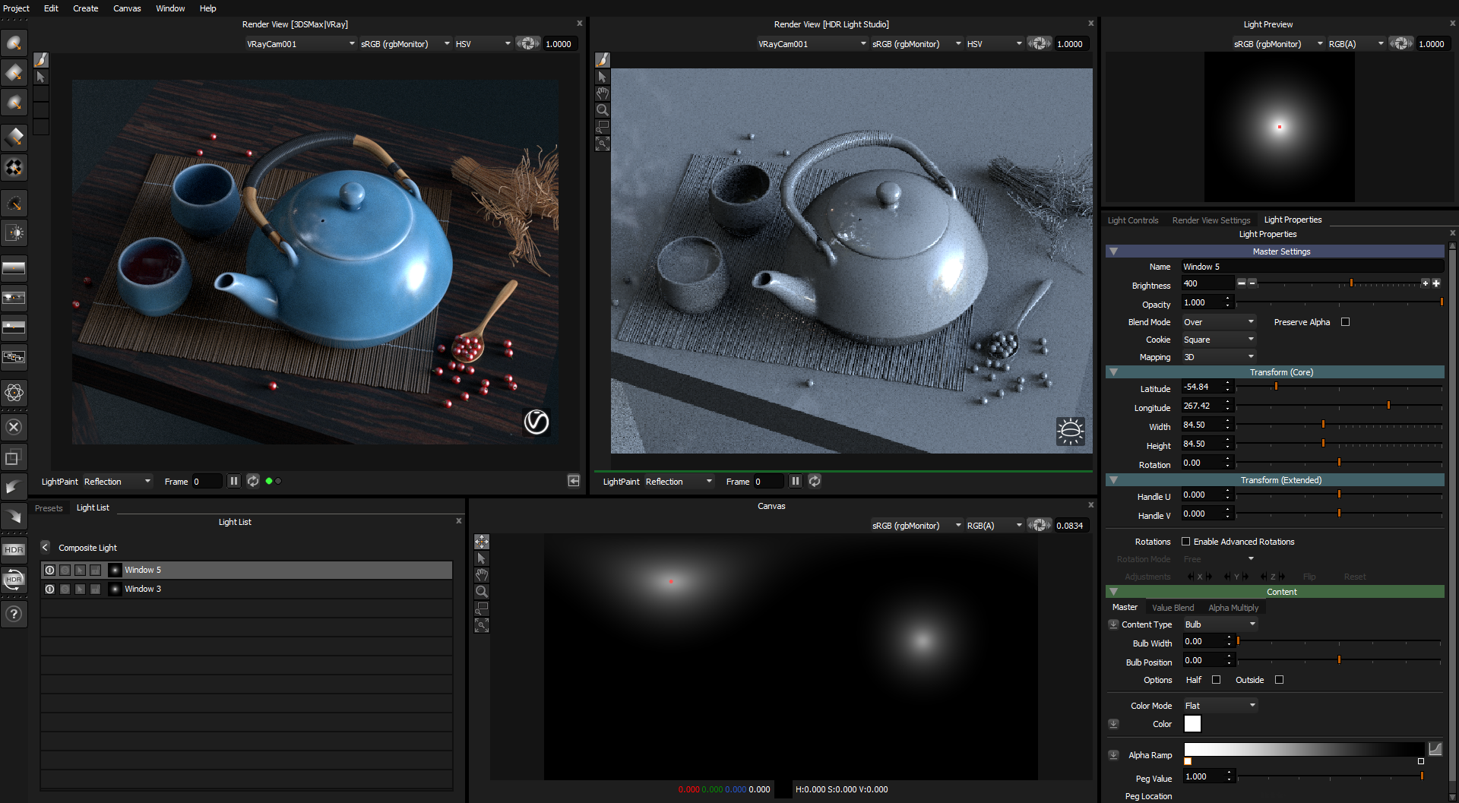
Task: Click exposure aperture icon in Light Preview
Action: pyautogui.click(x=1401, y=43)
